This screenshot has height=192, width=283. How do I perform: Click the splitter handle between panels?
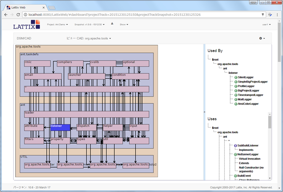pyautogui.click(x=204, y=112)
